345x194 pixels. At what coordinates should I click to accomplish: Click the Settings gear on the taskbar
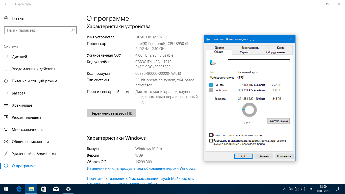click(68, 189)
